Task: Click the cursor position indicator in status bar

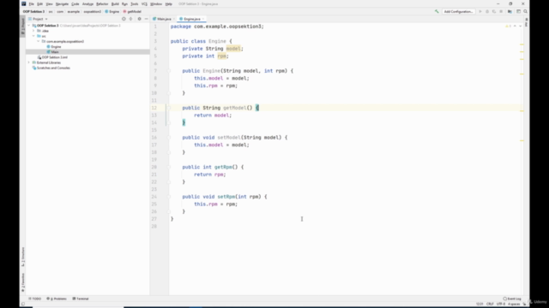Action: [x=480, y=304]
